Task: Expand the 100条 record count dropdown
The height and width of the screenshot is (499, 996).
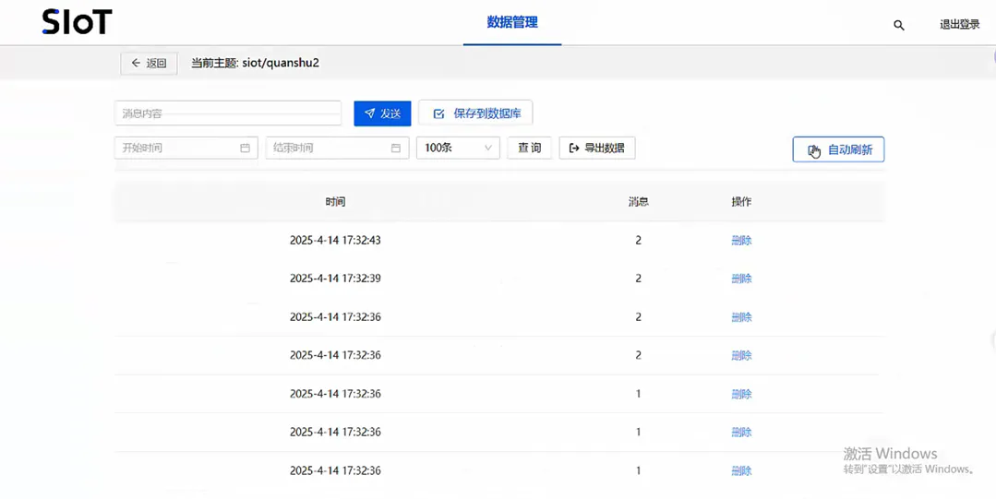Action: [458, 148]
